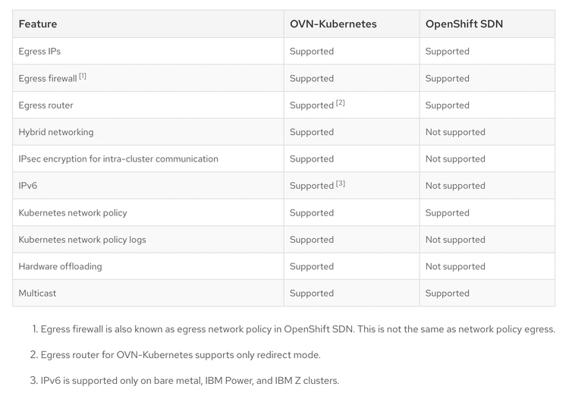The image size is (569, 396).
Task: Click the OVN-Kubernetes column header
Action: pyautogui.click(x=333, y=24)
